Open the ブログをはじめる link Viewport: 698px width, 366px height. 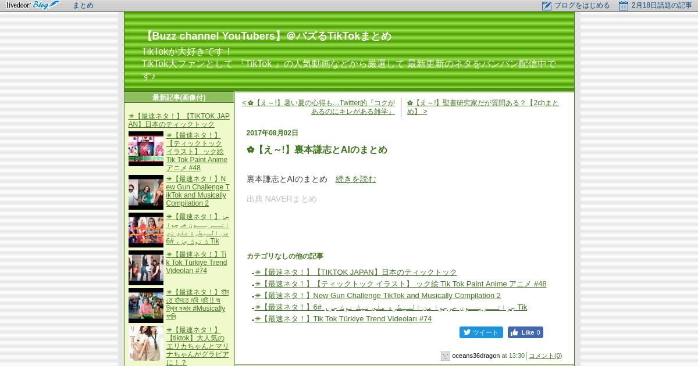point(582,6)
